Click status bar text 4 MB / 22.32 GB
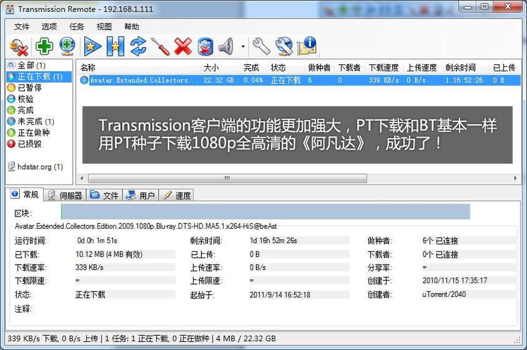Viewport: 527px width, 350px height. click(246, 338)
